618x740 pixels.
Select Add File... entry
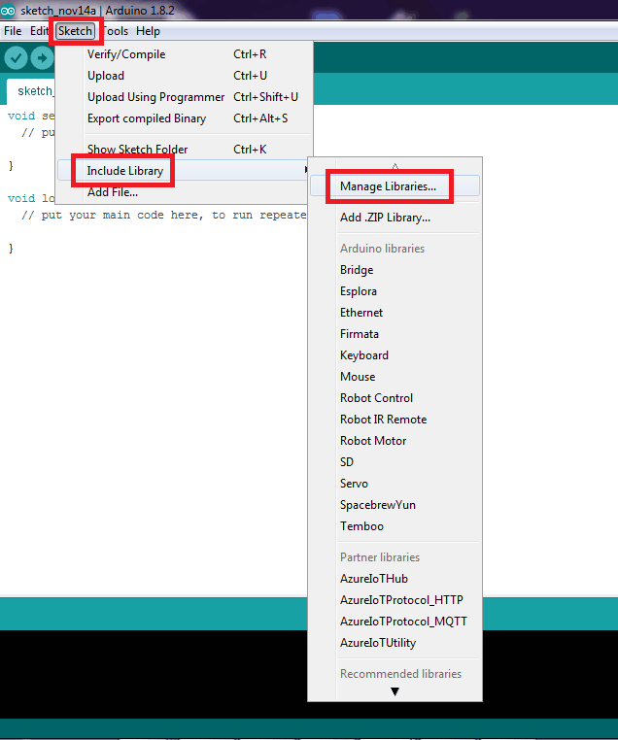point(185,192)
